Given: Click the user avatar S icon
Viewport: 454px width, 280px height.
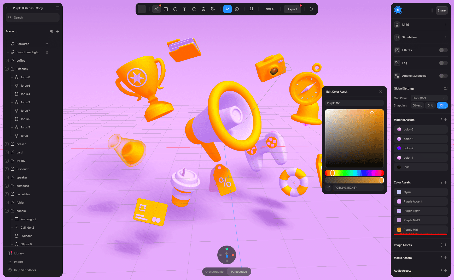Looking at the screenshot, I should tap(398, 10).
